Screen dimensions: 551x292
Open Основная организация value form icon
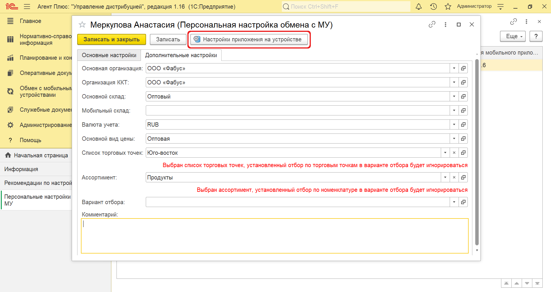463,68
